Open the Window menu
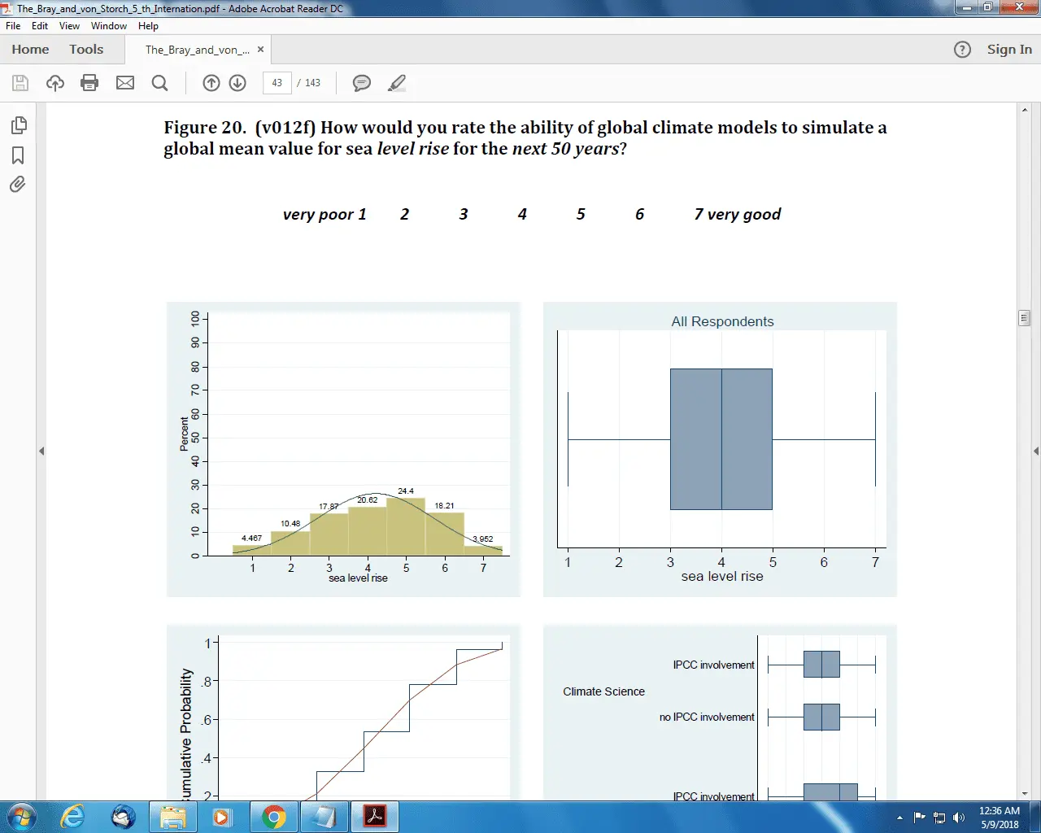This screenshot has height=833, width=1041. 108,26
